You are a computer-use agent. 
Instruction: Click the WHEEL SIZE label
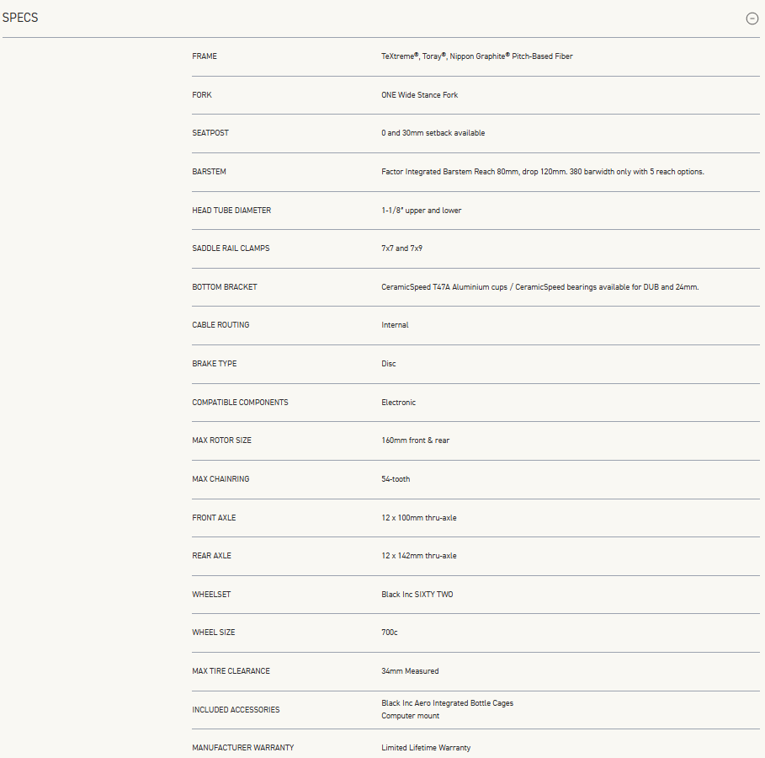(213, 632)
